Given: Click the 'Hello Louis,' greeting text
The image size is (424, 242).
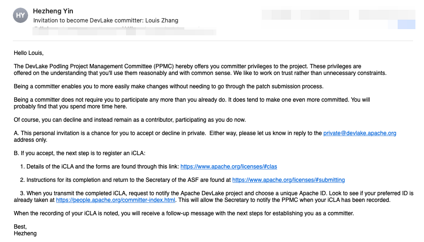Looking at the screenshot, I should coord(29,53).
